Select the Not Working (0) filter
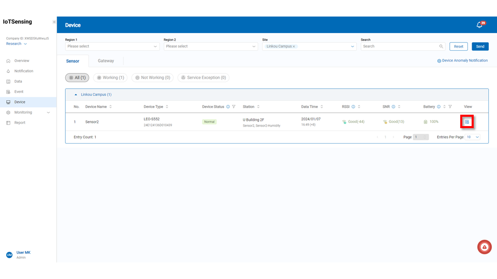497x279 pixels. tap(152, 78)
